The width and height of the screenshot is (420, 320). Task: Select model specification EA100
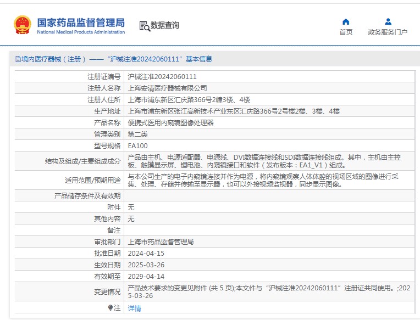(137, 145)
